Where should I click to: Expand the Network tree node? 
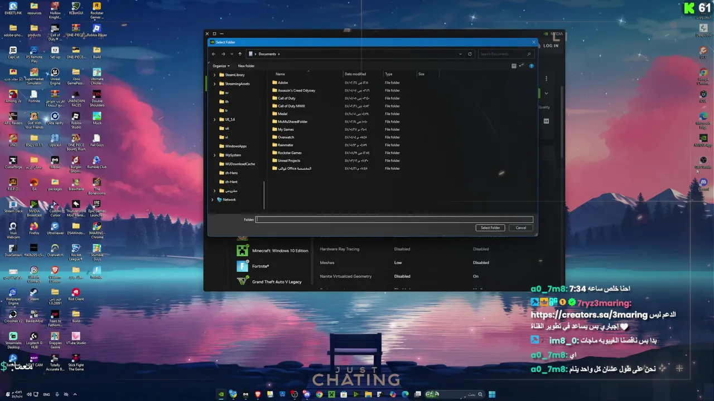tap(213, 199)
